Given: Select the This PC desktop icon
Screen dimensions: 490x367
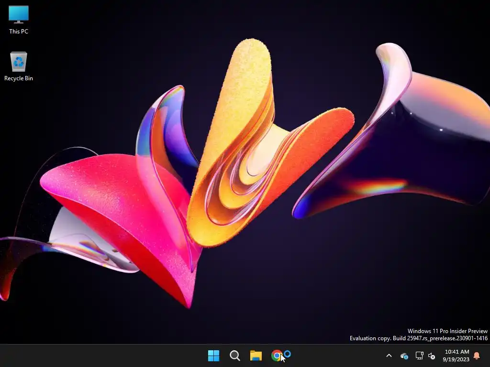Looking at the screenshot, I should tap(19, 20).
